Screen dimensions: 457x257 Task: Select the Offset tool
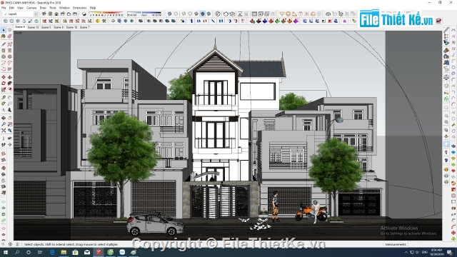click(9, 89)
